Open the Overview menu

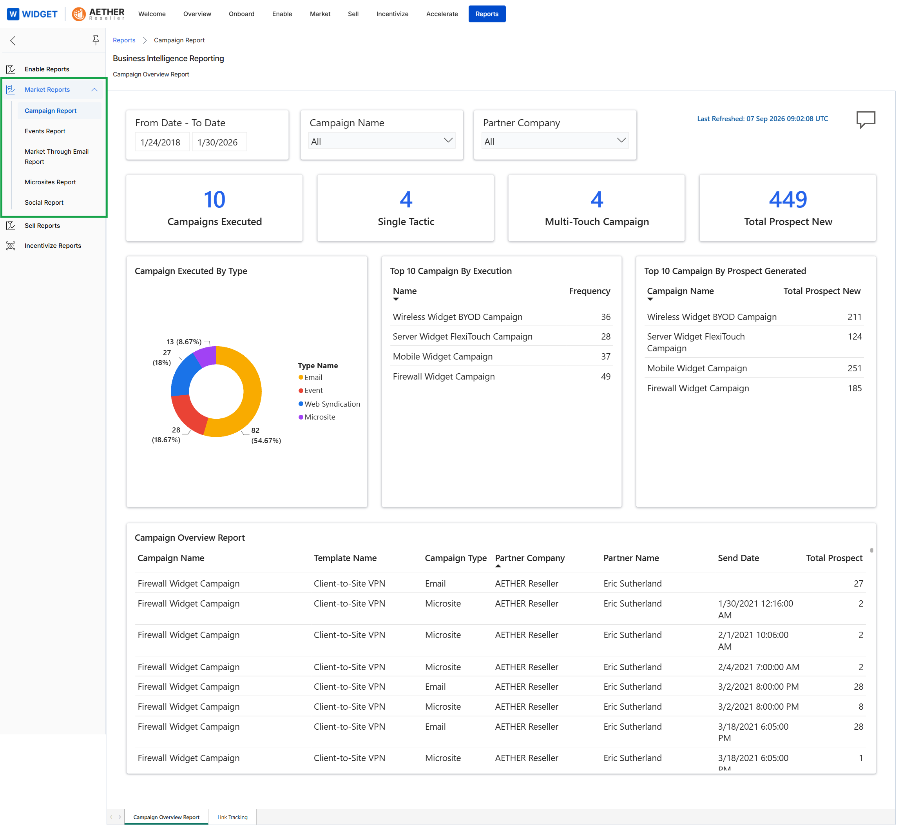tap(197, 14)
